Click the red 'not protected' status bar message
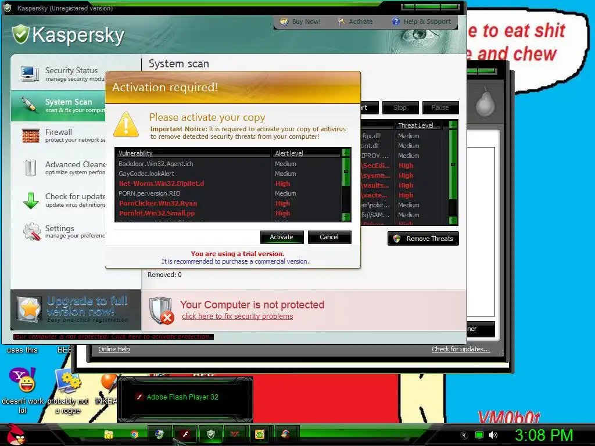595x446 pixels. tap(113, 336)
